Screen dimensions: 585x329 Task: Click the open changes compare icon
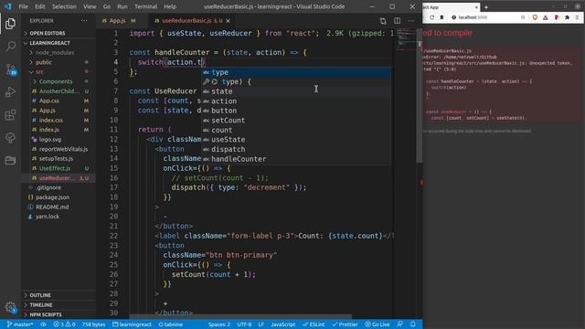(x=383, y=21)
